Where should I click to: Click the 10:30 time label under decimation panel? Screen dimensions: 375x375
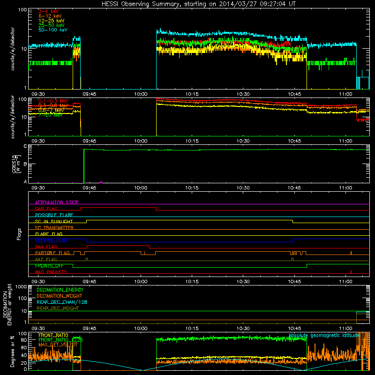coord(243,329)
